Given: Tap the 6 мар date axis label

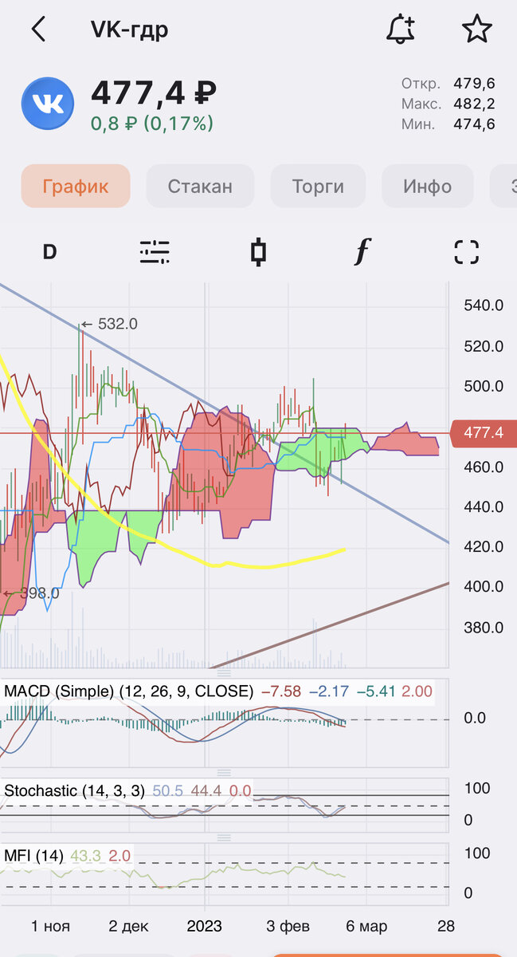Looking at the screenshot, I should coord(366,926).
